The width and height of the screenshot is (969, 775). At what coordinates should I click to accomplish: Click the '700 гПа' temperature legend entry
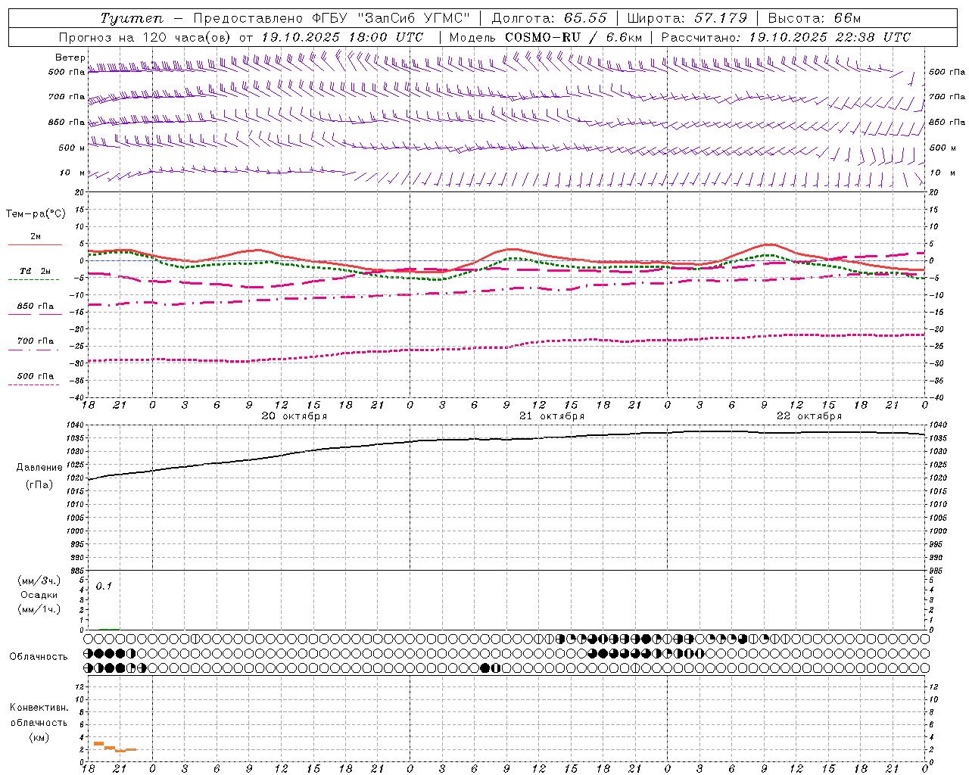pos(36,341)
